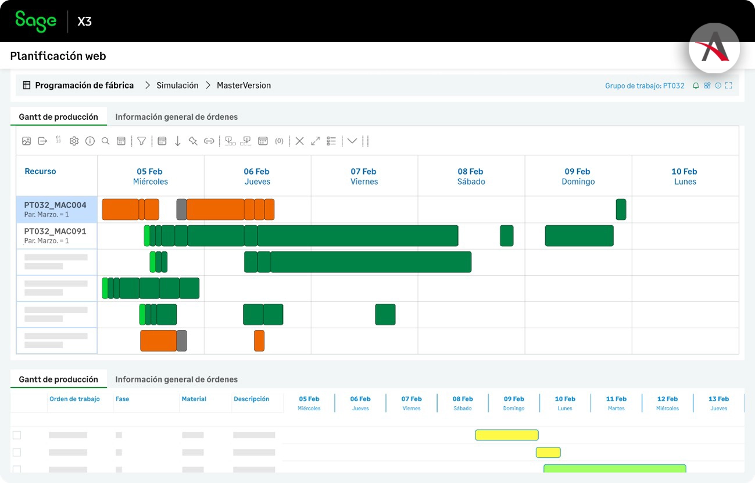
Task: Click the Grupo de trabajo: PT032 link
Action: (645, 86)
